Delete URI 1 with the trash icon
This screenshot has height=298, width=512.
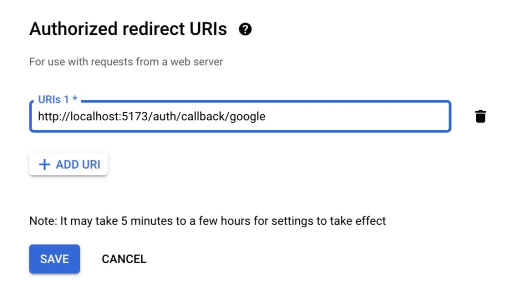coord(480,116)
